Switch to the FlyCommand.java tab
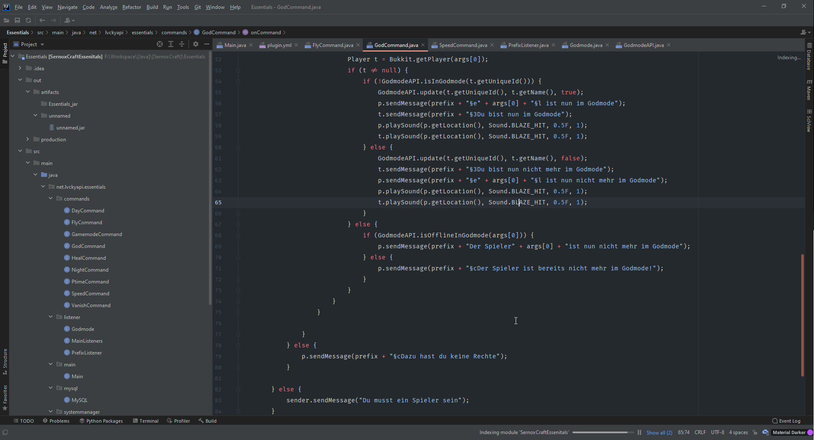The height and width of the screenshot is (440, 814). (332, 45)
